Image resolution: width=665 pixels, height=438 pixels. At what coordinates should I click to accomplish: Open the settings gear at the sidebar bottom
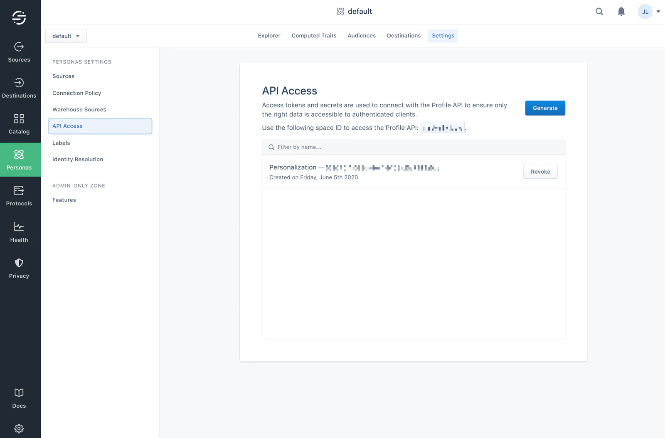(x=19, y=429)
